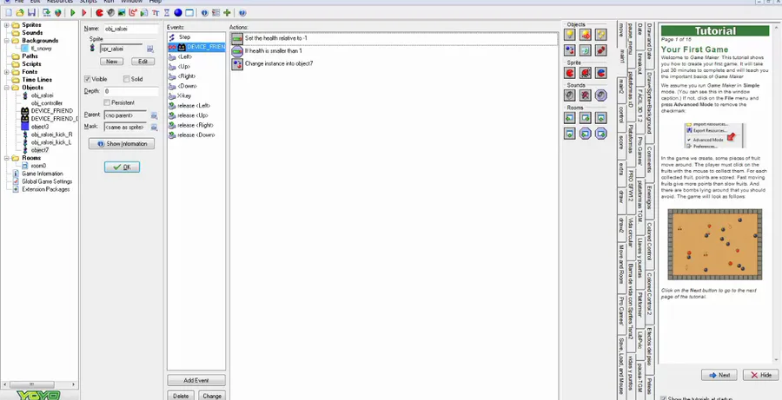The width and height of the screenshot is (782, 400).
Task: Click the Depth input field
Action: tap(130, 92)
